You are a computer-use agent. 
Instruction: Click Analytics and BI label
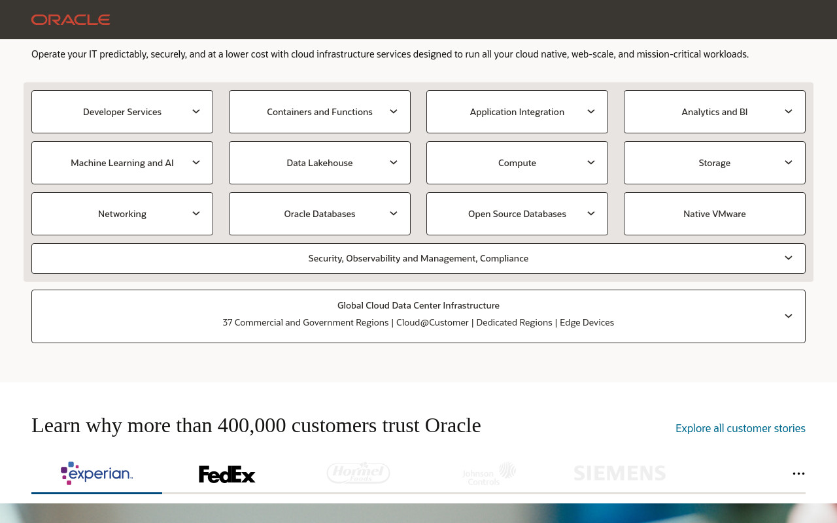point(715,112)
